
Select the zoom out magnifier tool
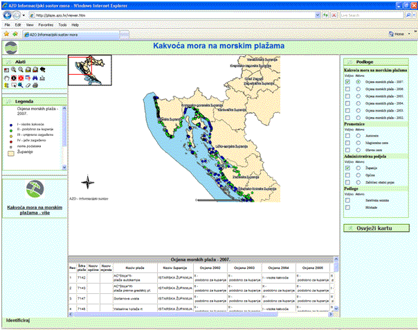click(21, 70)
